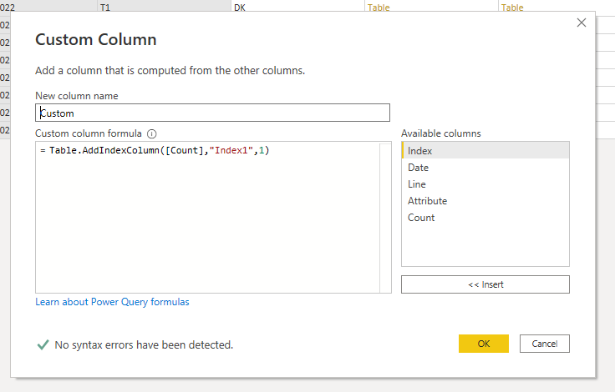Close the Custom Column dialog
Screen dimensions: 615x392
pos(582,23)
